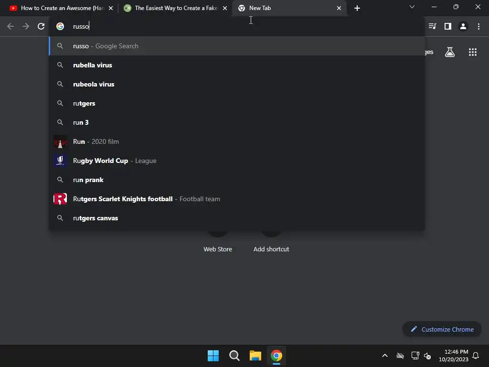Select the 'Run - 2020 film' suggestion
The width and height of the screenshot is (489, 367).
(x=237, y=141)
